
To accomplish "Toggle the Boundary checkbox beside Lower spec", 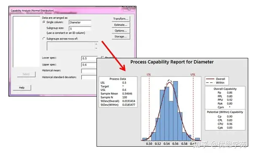I will [x=102, y=57].
